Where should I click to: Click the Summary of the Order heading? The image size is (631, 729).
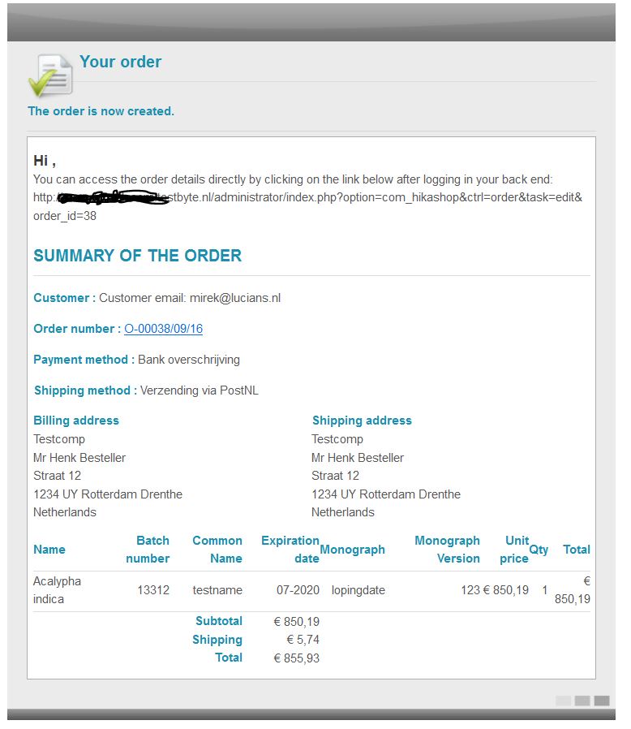pyautogui.click(x=137, y=256)
